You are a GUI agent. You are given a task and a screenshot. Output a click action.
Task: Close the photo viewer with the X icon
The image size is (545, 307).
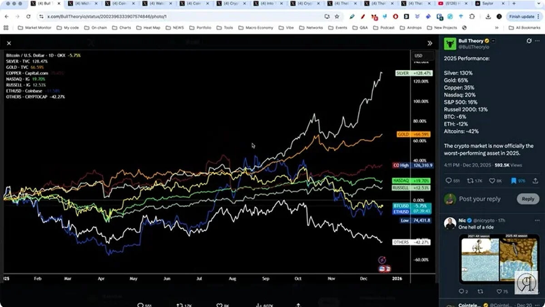(9, 43)
